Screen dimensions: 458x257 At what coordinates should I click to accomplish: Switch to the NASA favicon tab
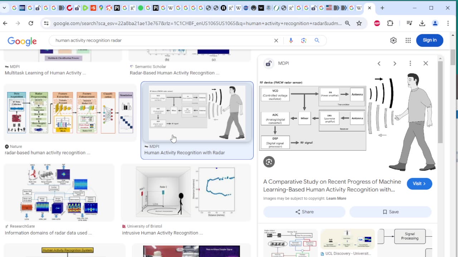point(245,8)
